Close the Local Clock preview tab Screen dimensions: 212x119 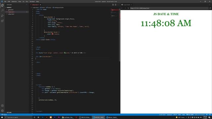click(131, 5)
